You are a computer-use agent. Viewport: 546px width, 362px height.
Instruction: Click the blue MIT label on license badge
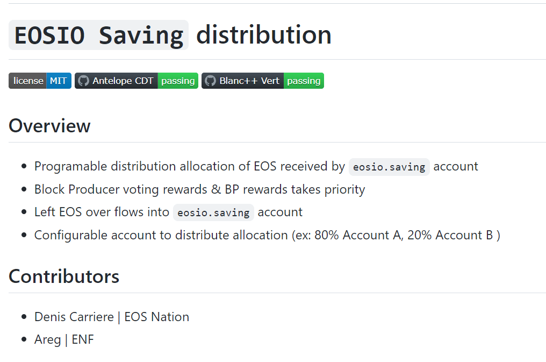(x=59, y=81)
